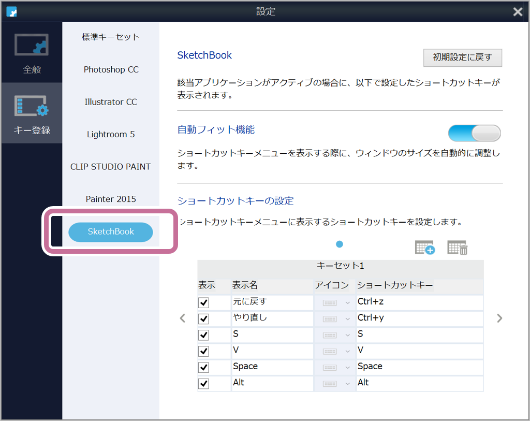Click the delete key set icon

458,248
